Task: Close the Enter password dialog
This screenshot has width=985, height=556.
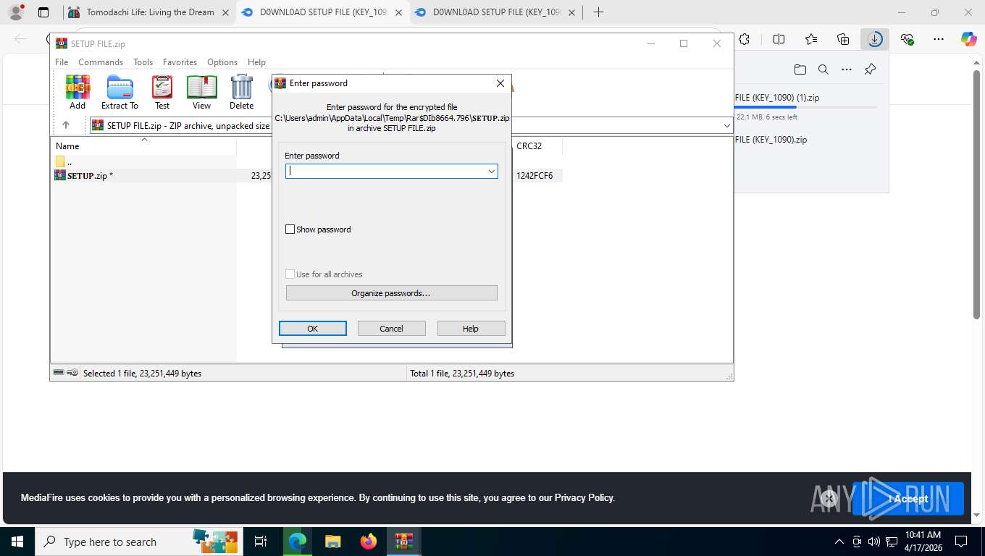Action: tap(500, 83)
